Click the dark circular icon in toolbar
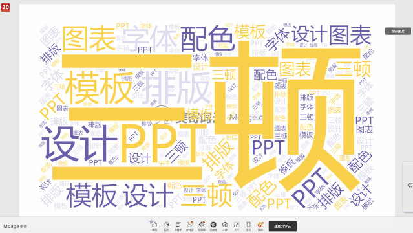This screenshot has height=233, width=413. [x=213, y=225]
